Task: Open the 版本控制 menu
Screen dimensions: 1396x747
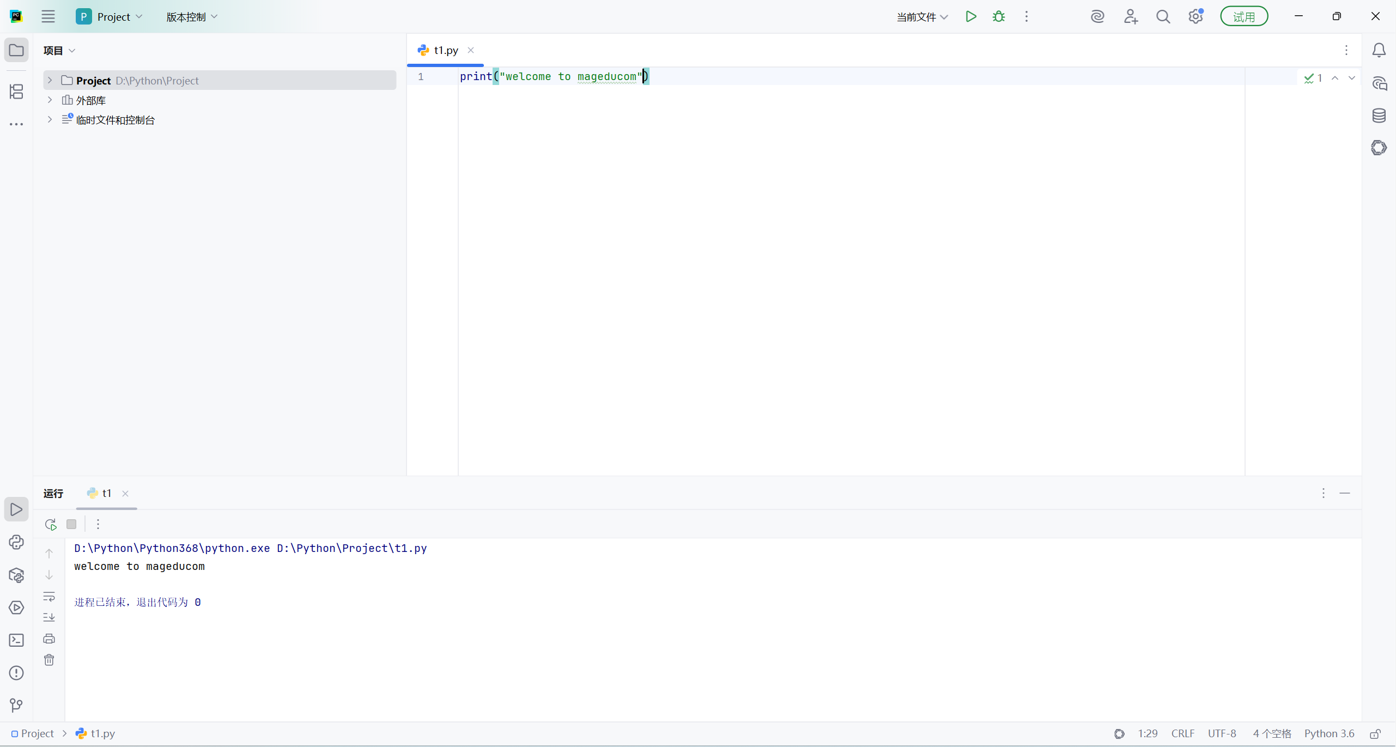Action: 192,17
